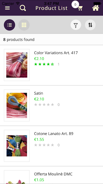Viewport: 103px width, 184px height.
Task: Tap empty star rating under Satin
Action: click(44, 105)
